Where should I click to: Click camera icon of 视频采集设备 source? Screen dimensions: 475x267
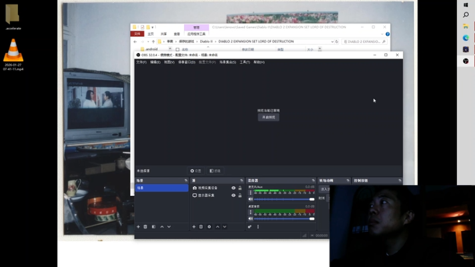point(195,188)
